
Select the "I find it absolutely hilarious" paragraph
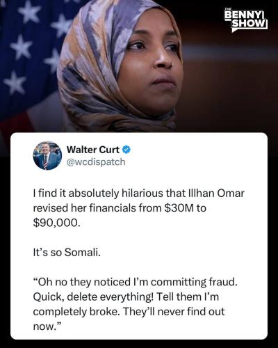[x=138, y=208]
